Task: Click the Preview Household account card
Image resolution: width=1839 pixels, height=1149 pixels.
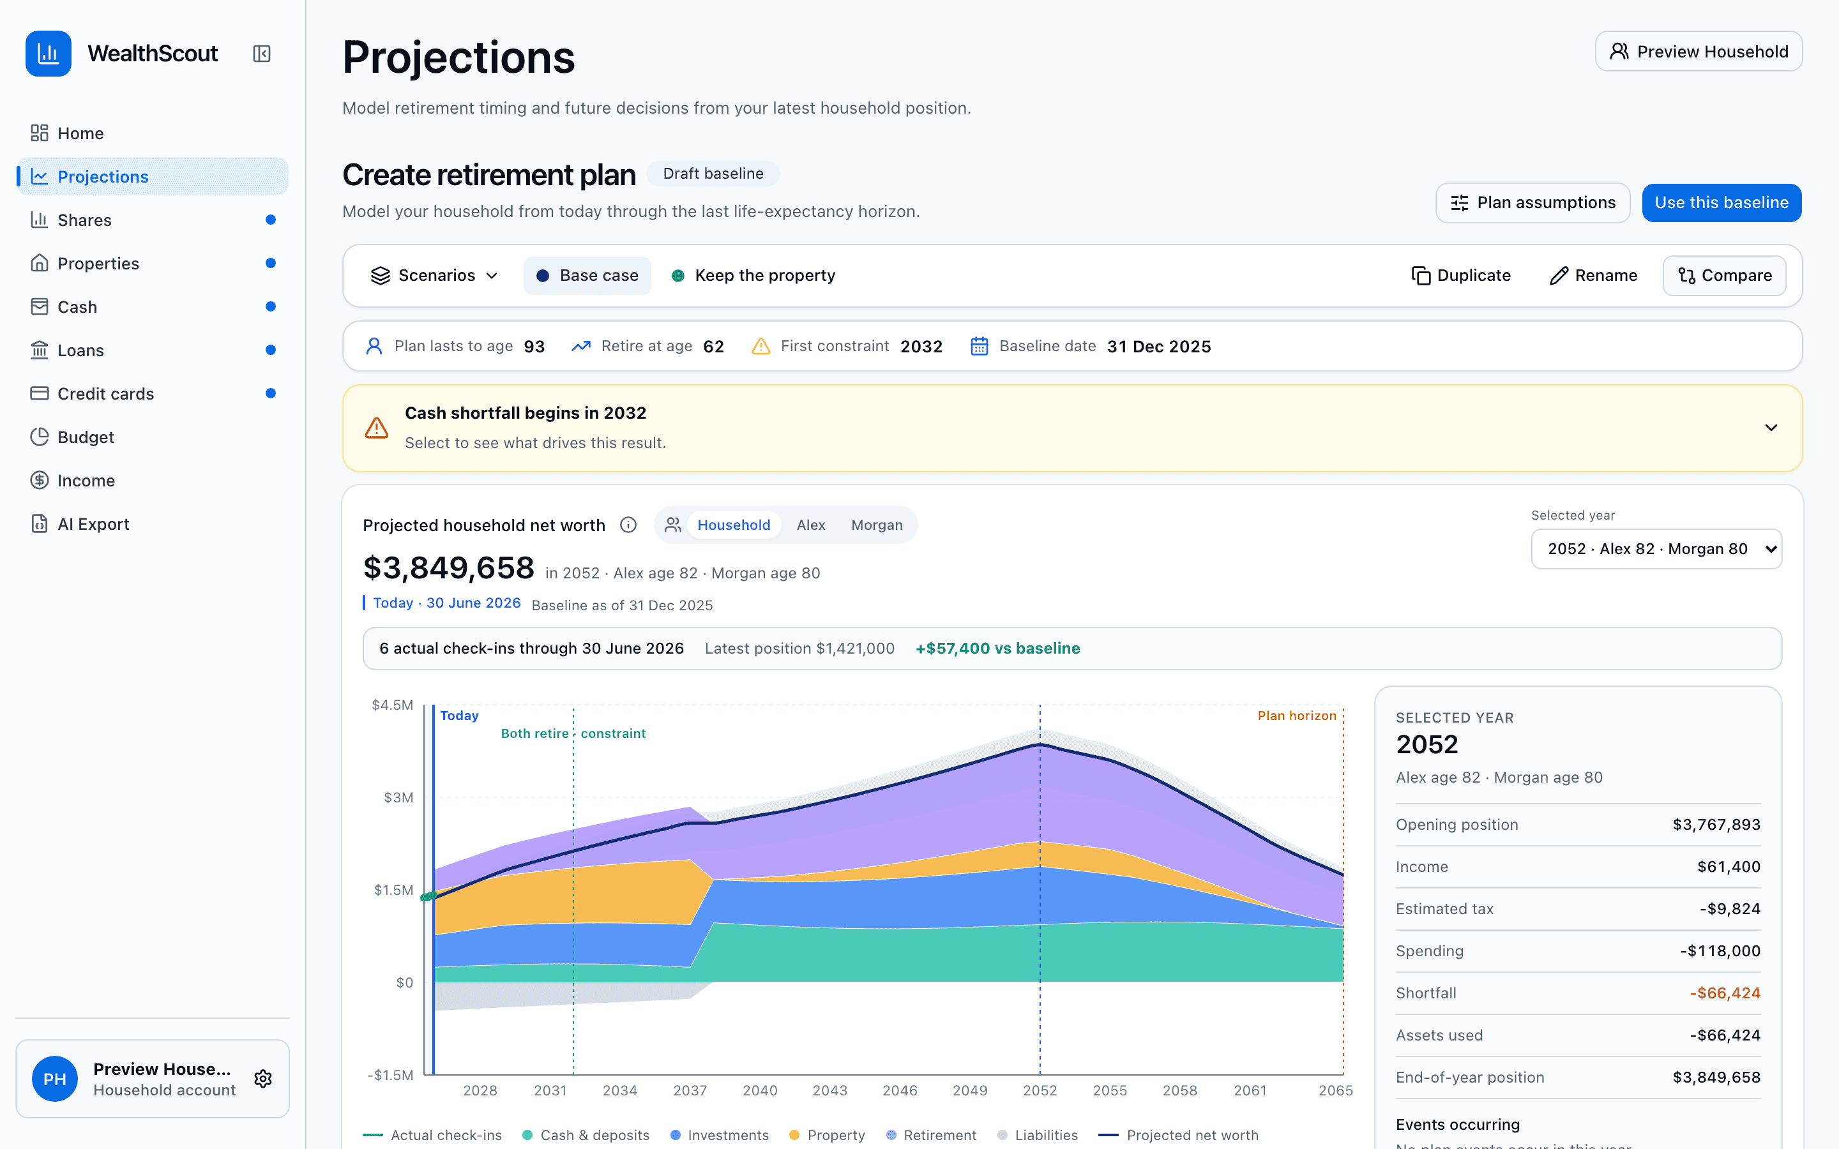Action: (x=152, y=1078)
